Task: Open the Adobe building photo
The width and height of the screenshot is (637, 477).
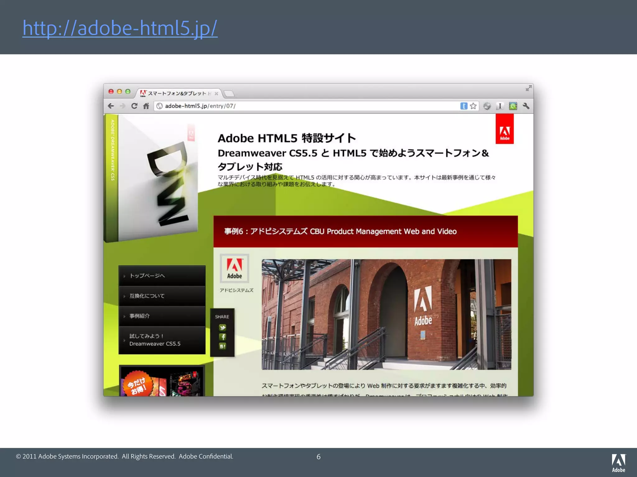Action: [x=386, y=314]
